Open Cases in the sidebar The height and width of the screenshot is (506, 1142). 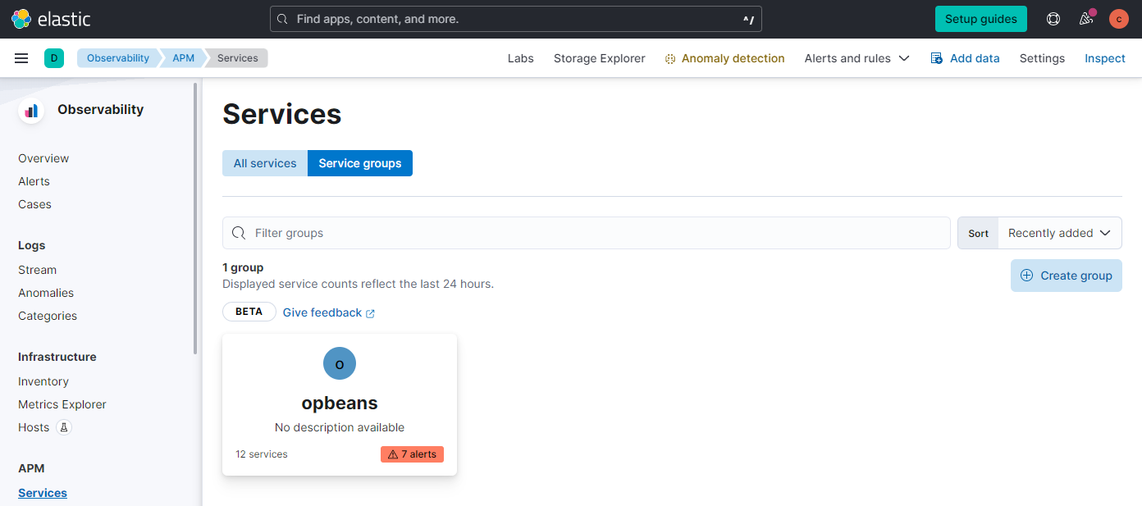click(34, 204)
